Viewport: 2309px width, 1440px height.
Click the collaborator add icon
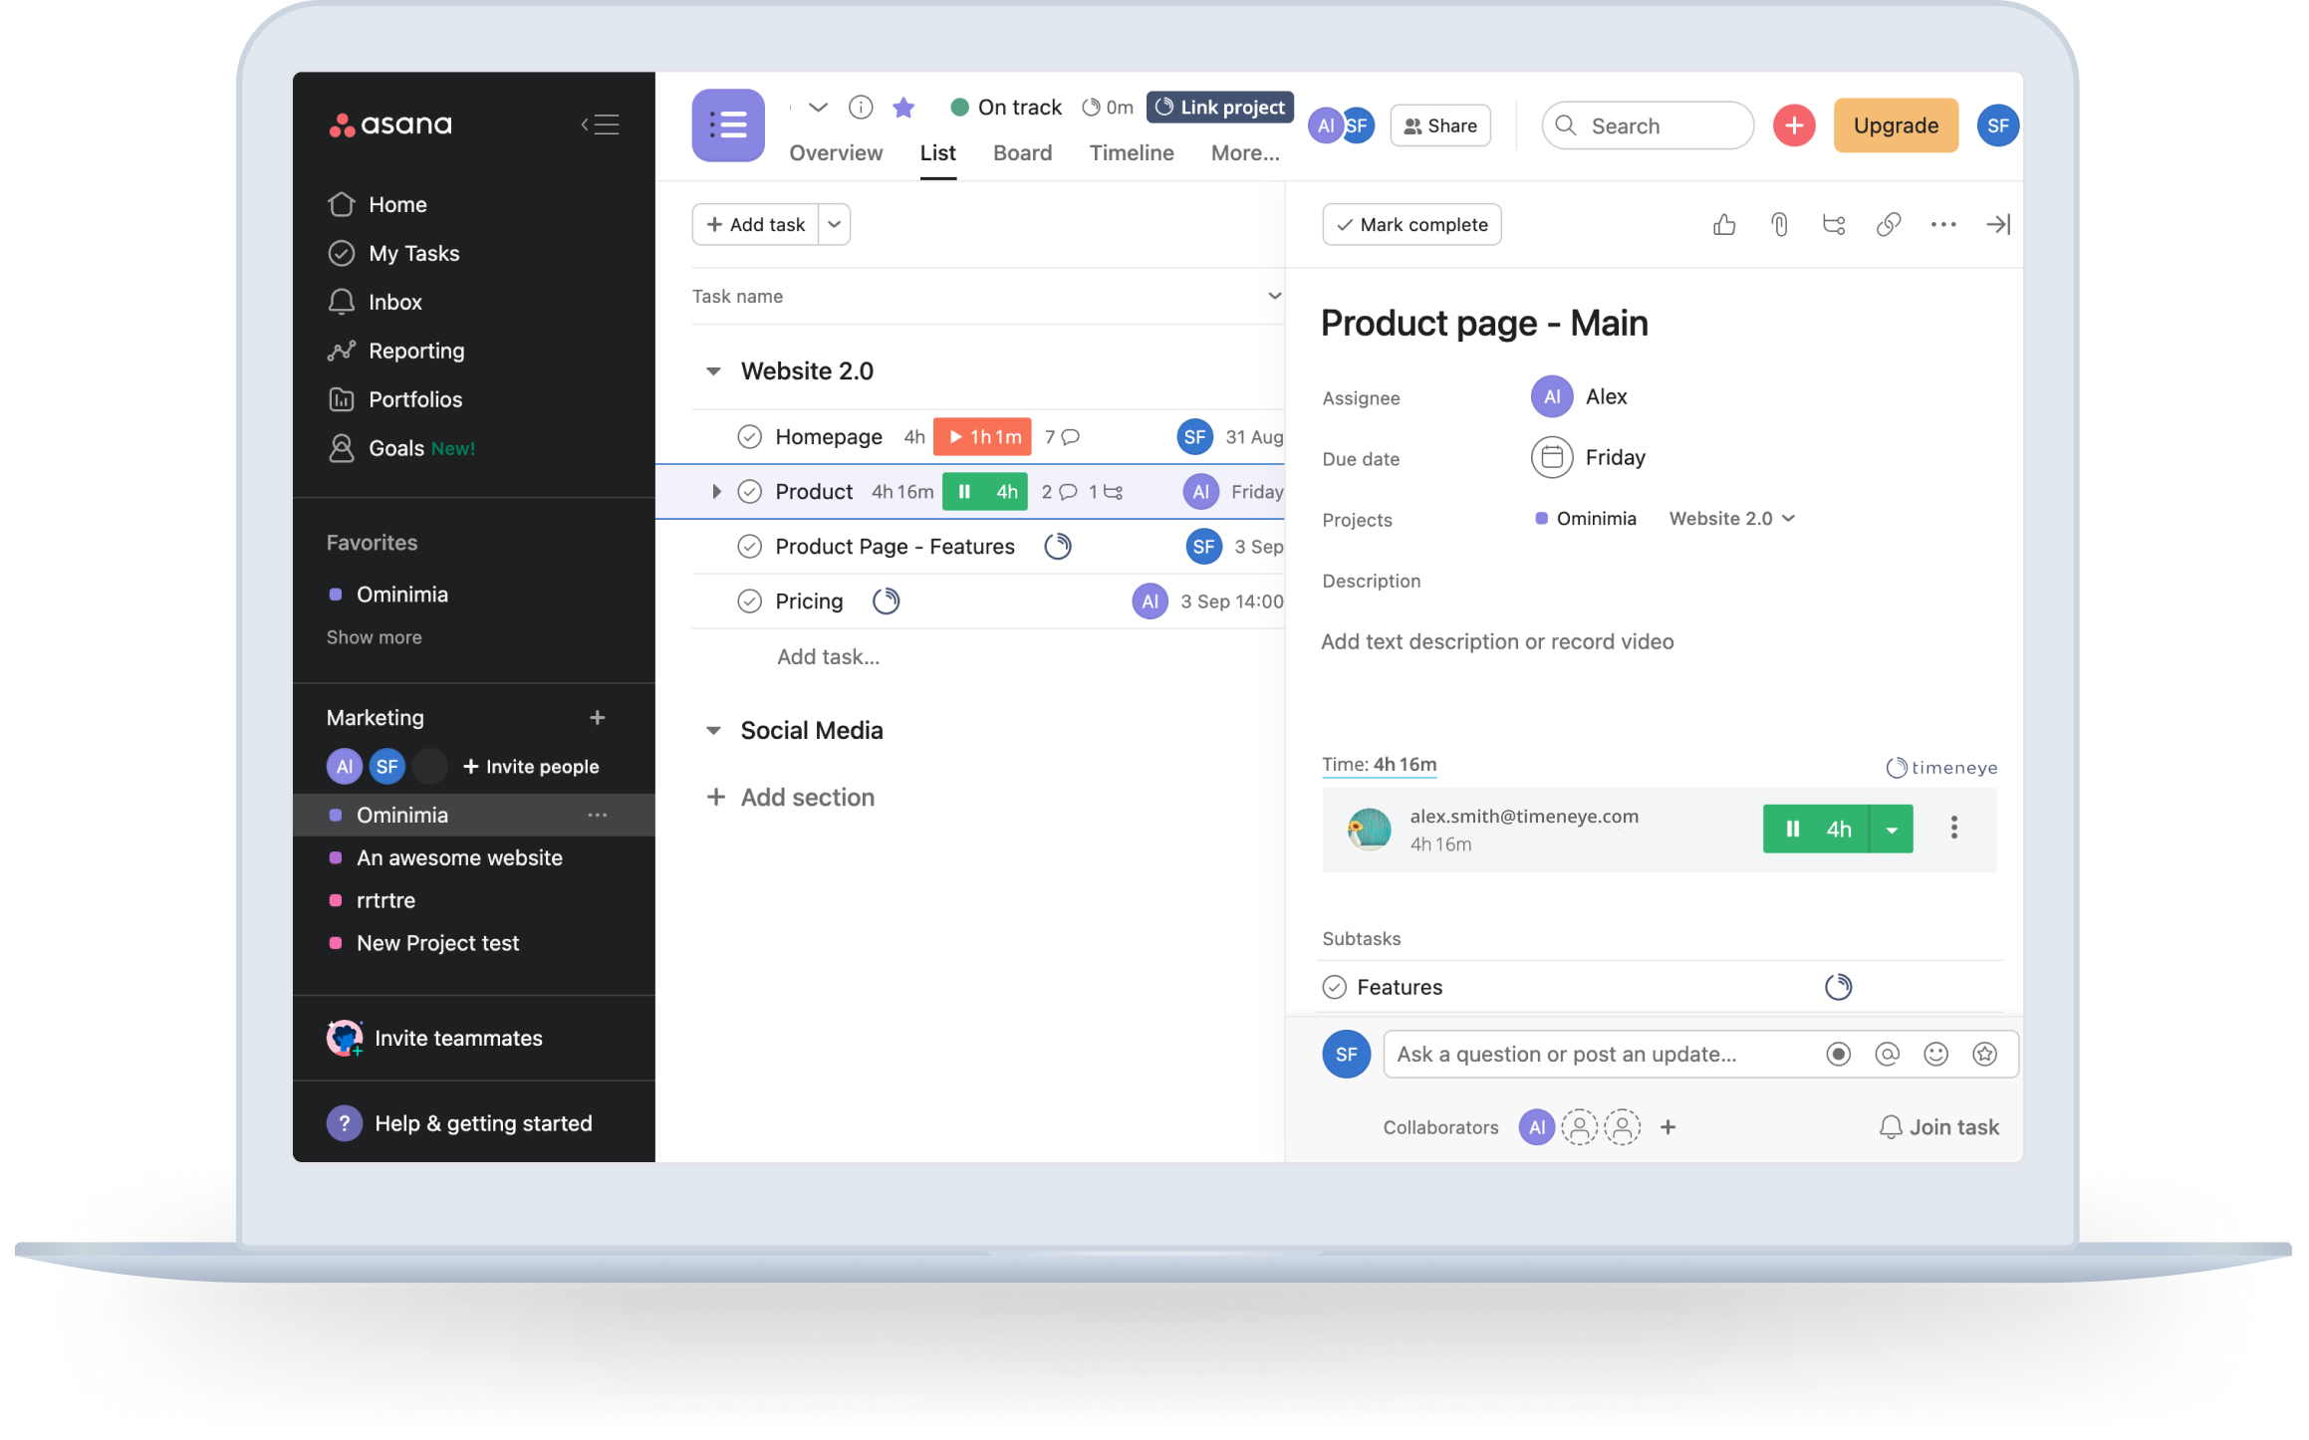click(x=1668, y=1126)
